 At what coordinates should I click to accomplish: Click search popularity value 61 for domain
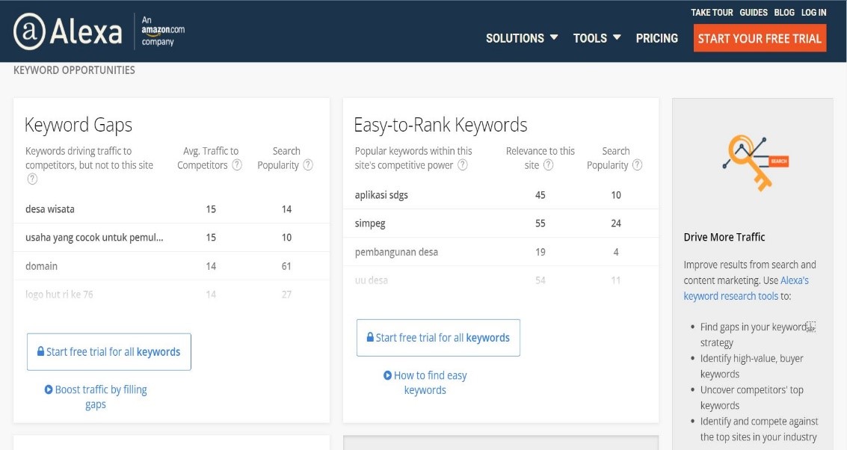pos(286,266)
